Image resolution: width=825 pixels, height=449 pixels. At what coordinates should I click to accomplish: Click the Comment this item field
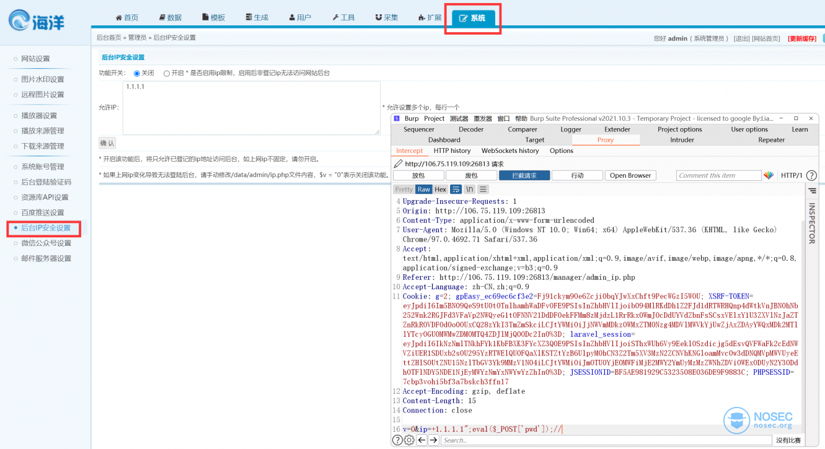[718, 175]
